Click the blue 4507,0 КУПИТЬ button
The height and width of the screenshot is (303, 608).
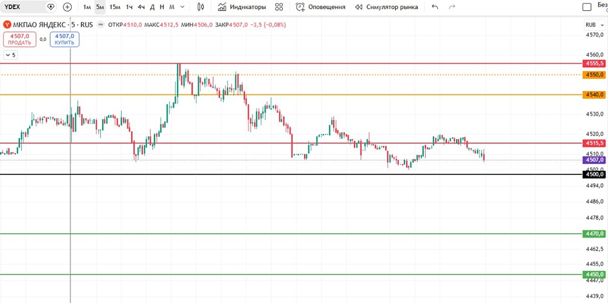65,39
